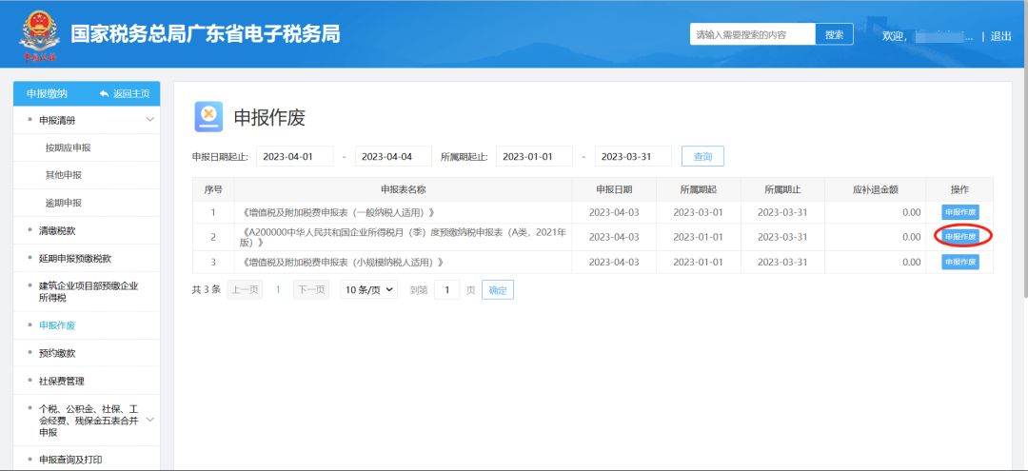Focus the header search input field
The image size is (1028, 471).
pos(753,34)
